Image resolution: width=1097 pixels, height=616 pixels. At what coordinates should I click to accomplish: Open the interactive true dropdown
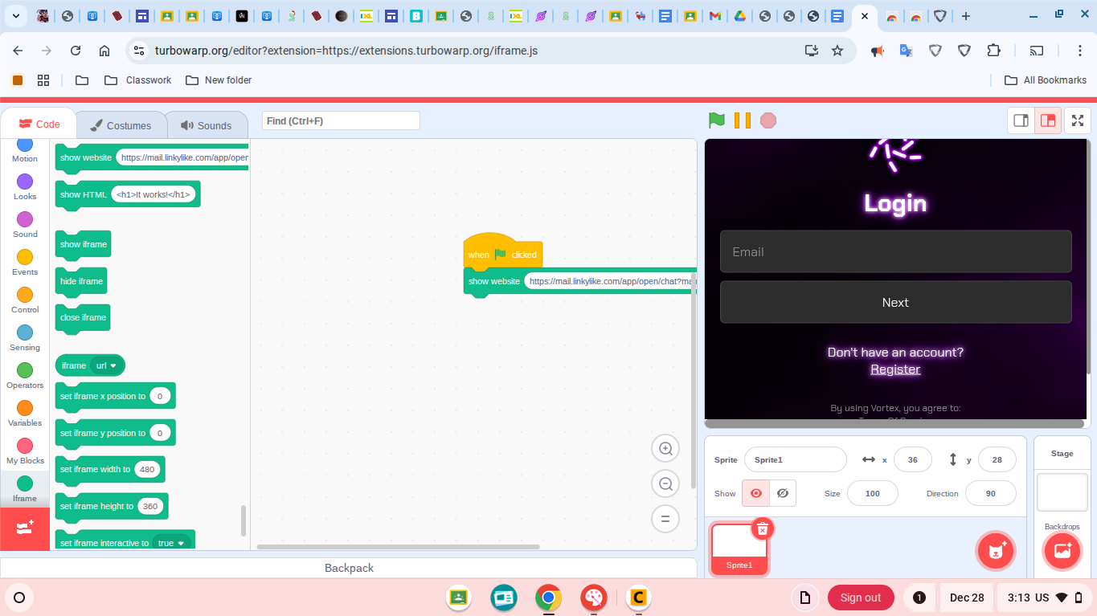171,543
